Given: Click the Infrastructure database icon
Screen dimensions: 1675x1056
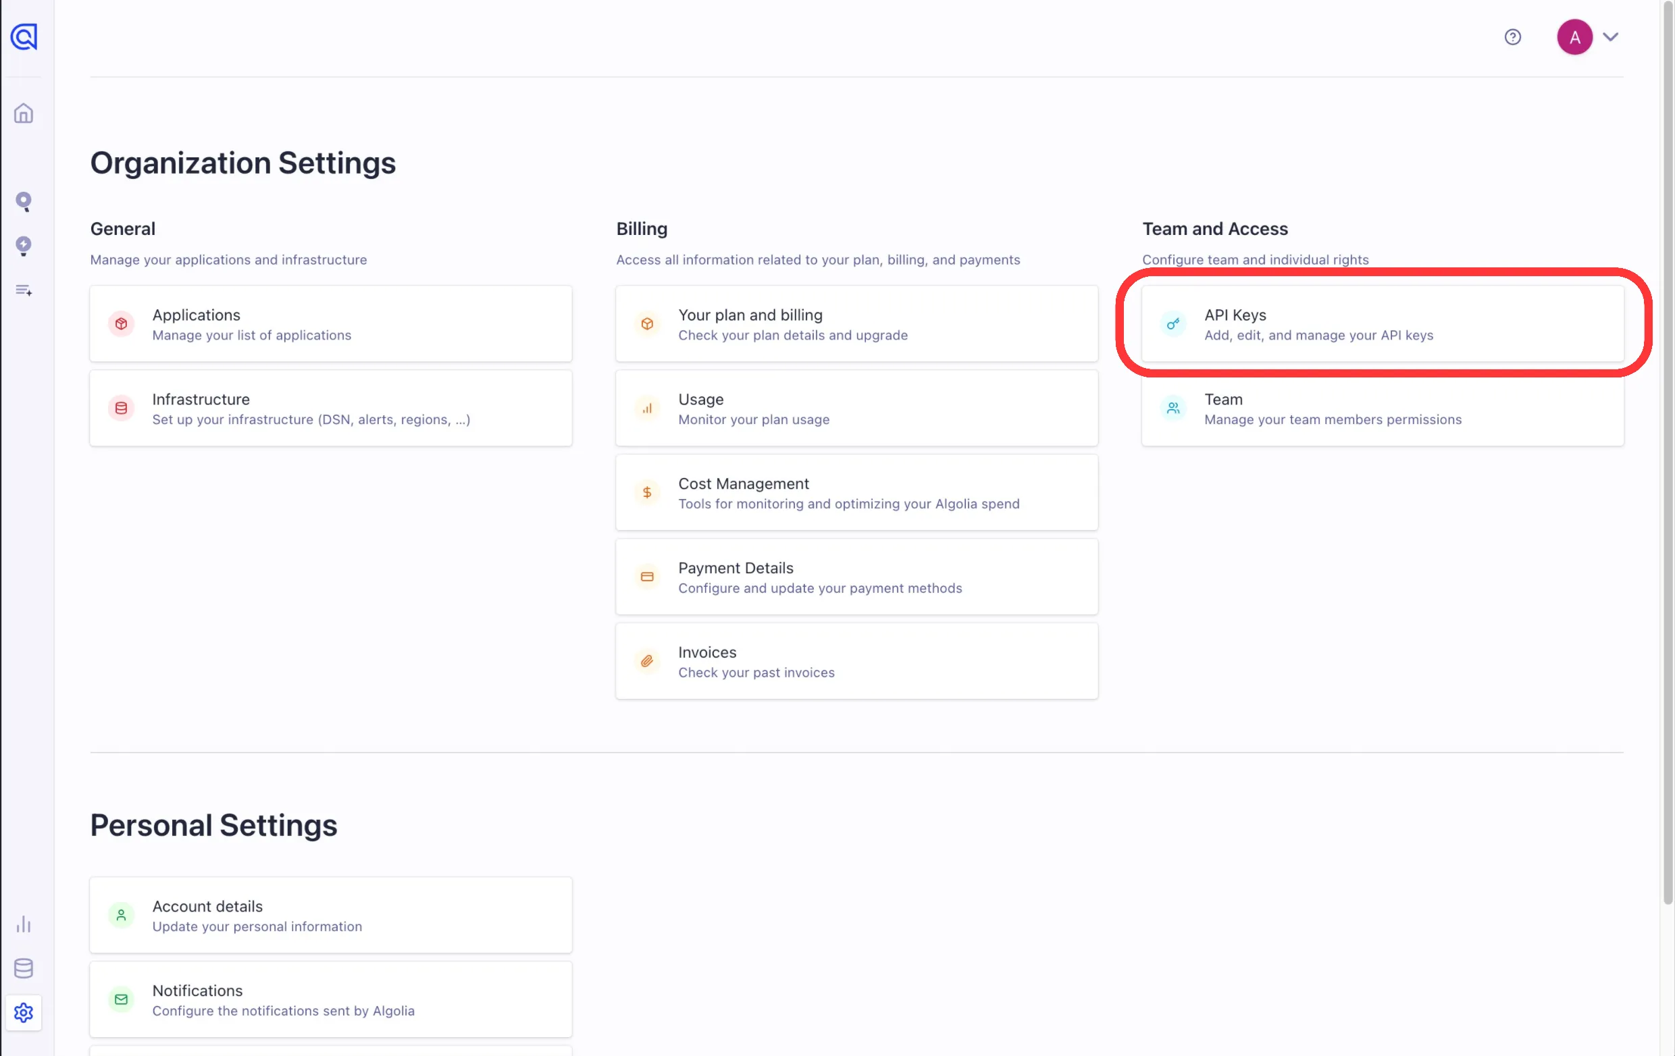Looking at the screenshot, I should click(121, 408).
